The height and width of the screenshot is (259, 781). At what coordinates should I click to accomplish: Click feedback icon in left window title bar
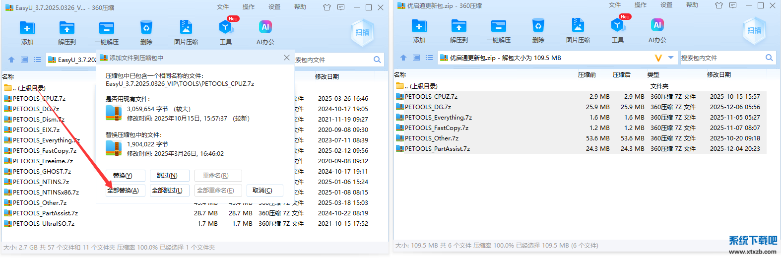(x=341, y=7)
